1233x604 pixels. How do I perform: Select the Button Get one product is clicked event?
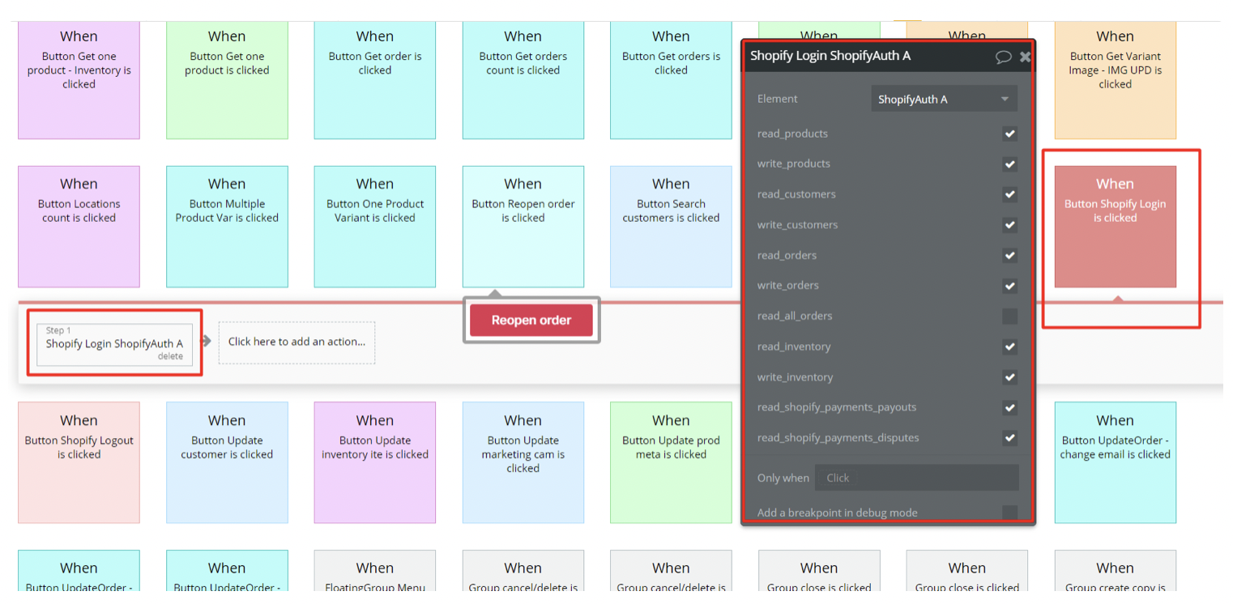coord(227,79)
